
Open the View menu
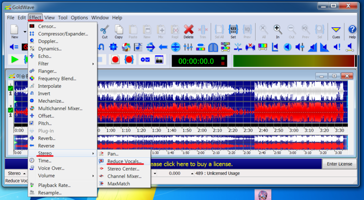coord(49,17)
